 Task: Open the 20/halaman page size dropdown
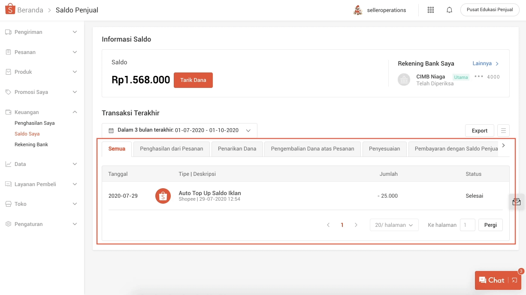(x=393, y=225)
